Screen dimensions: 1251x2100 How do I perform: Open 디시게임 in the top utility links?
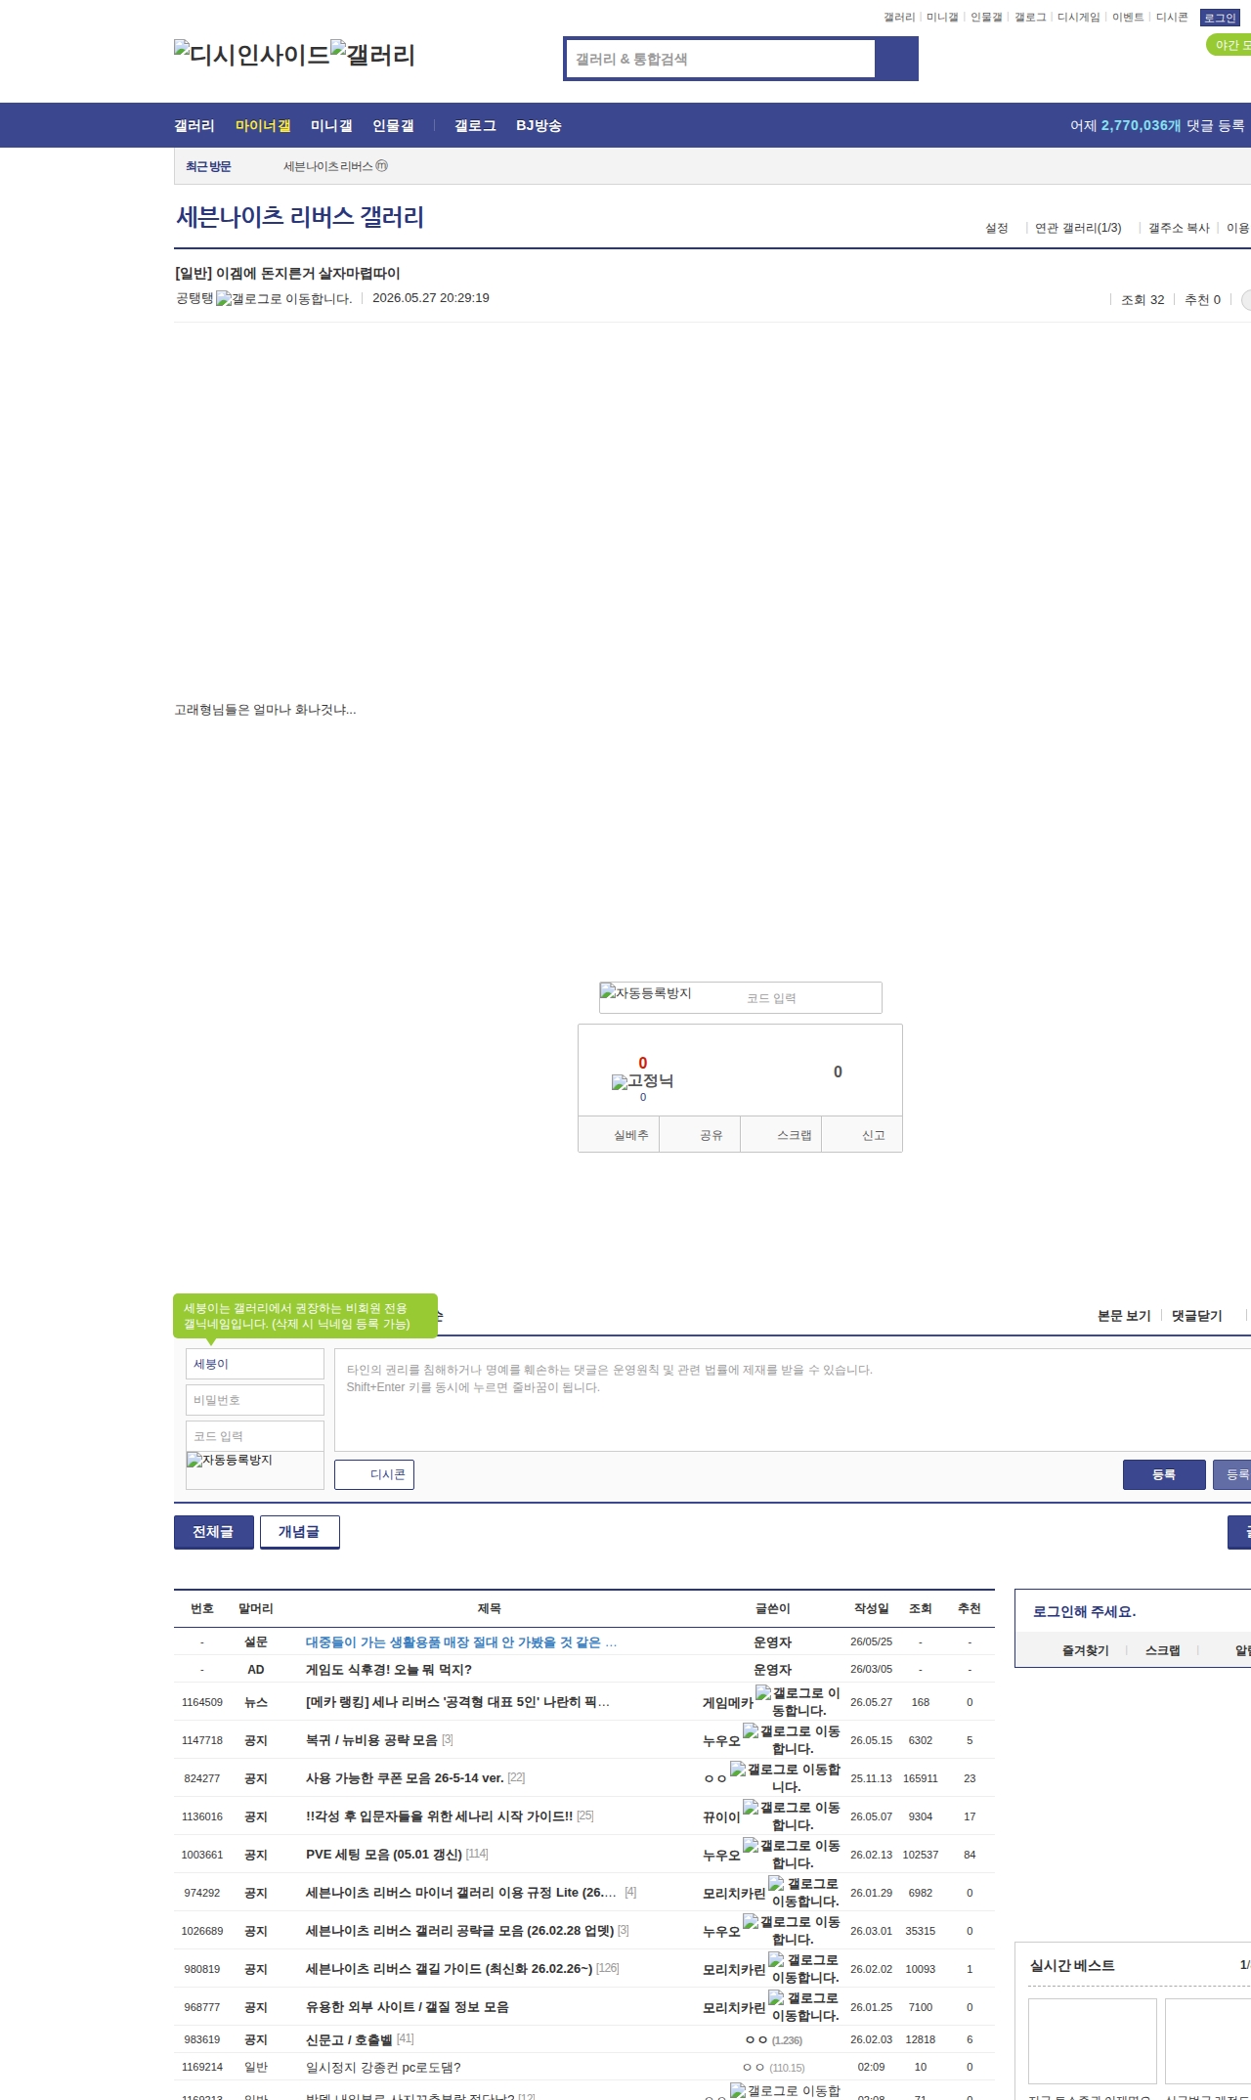1079,18
